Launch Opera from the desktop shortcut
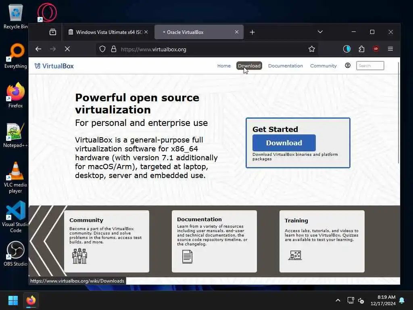 click(x=47, y=13)
